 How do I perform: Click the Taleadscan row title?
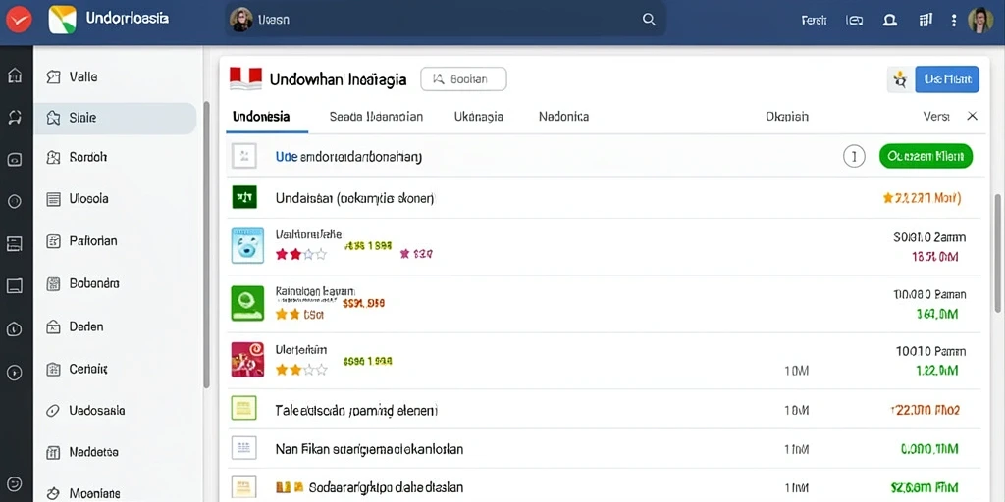pos(356,410)
